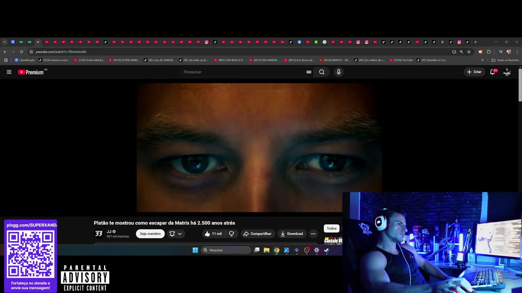Open the Chrome profile avatar
This screenshot has height=293, width=522.
click(509, 52)
